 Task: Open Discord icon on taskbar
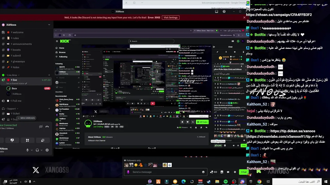click(x=242, y=182)
